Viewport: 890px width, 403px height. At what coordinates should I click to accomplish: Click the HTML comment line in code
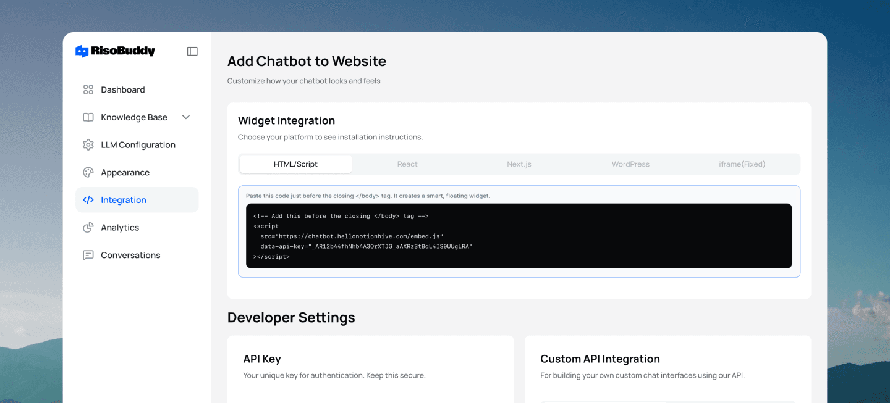(x=341, y=216)
